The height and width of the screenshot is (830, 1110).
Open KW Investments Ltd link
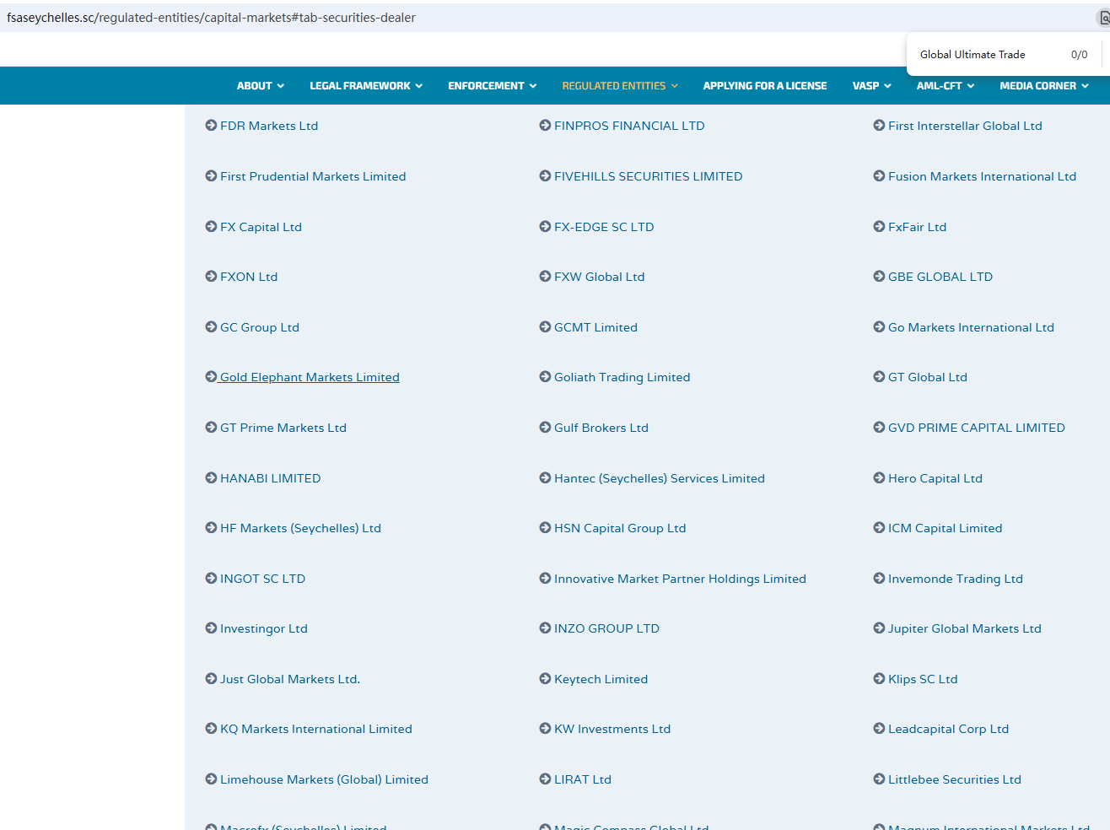point(612,729)
